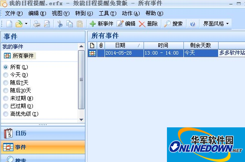The height and width of the screenshot is (162, 245).
Task: Select the 高优先级(I) radio button
Action: tap(6, 114)
